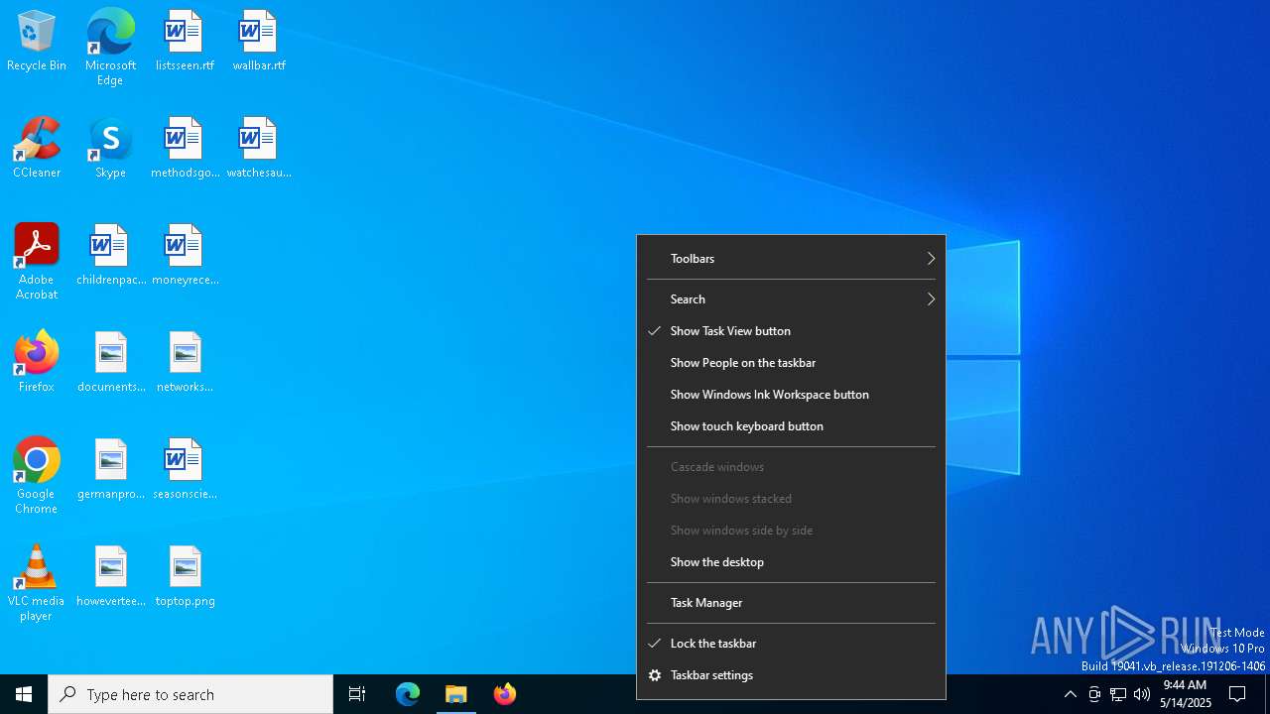Toggle Lock the taskbar option
This screenshot has width=1270, height=714.
791,644
